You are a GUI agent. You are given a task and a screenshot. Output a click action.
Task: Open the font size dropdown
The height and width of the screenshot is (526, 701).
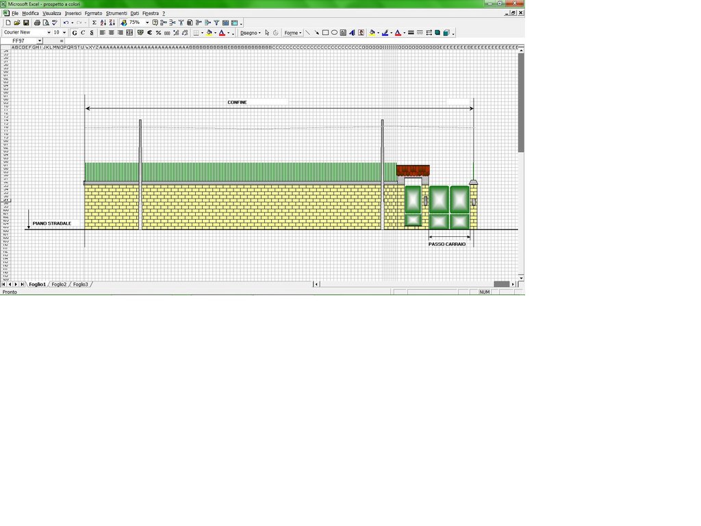[x=64, y=33]
